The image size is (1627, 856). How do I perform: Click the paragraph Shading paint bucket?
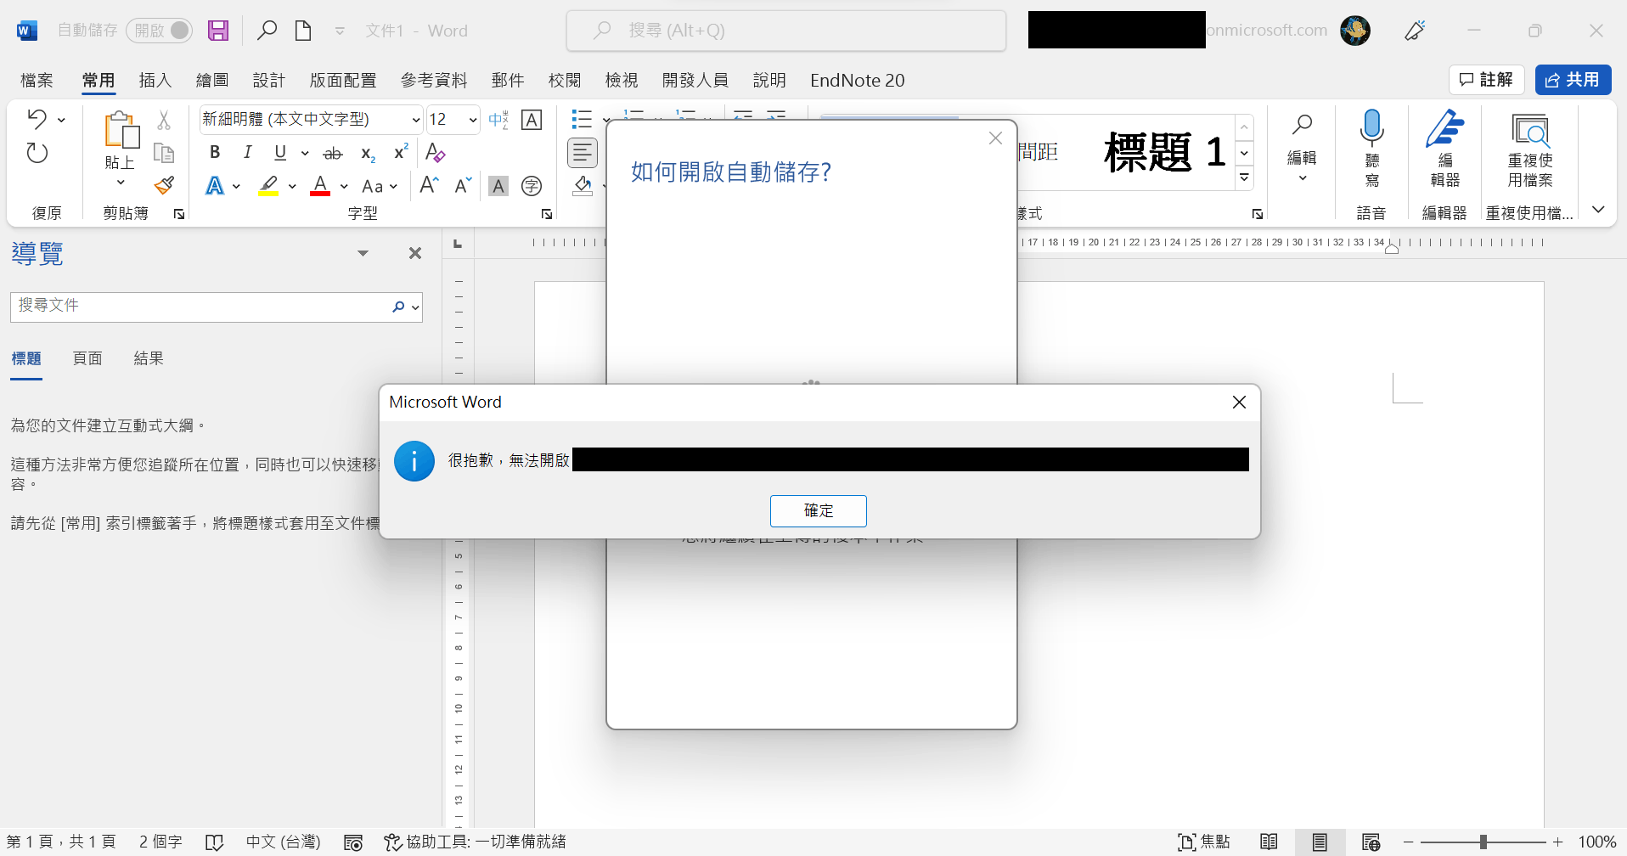(x=583, y=185)
